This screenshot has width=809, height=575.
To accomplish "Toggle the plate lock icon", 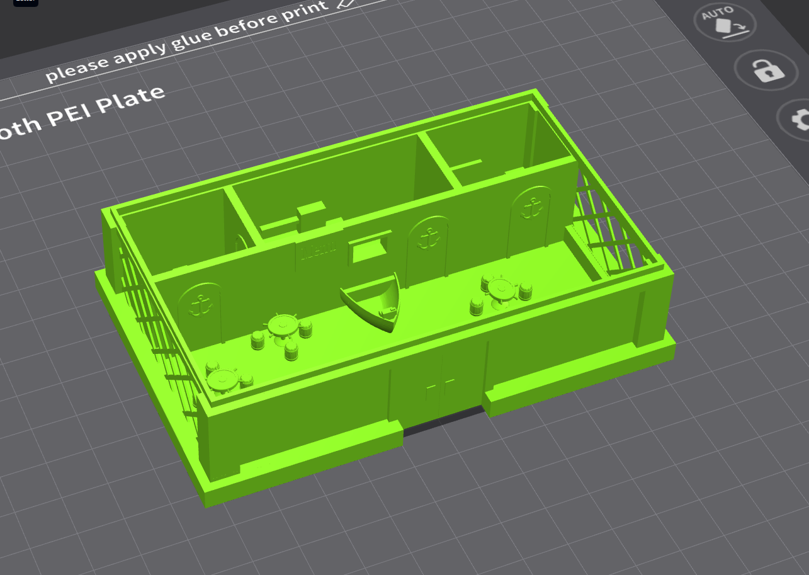I will [x=767, y=69].
